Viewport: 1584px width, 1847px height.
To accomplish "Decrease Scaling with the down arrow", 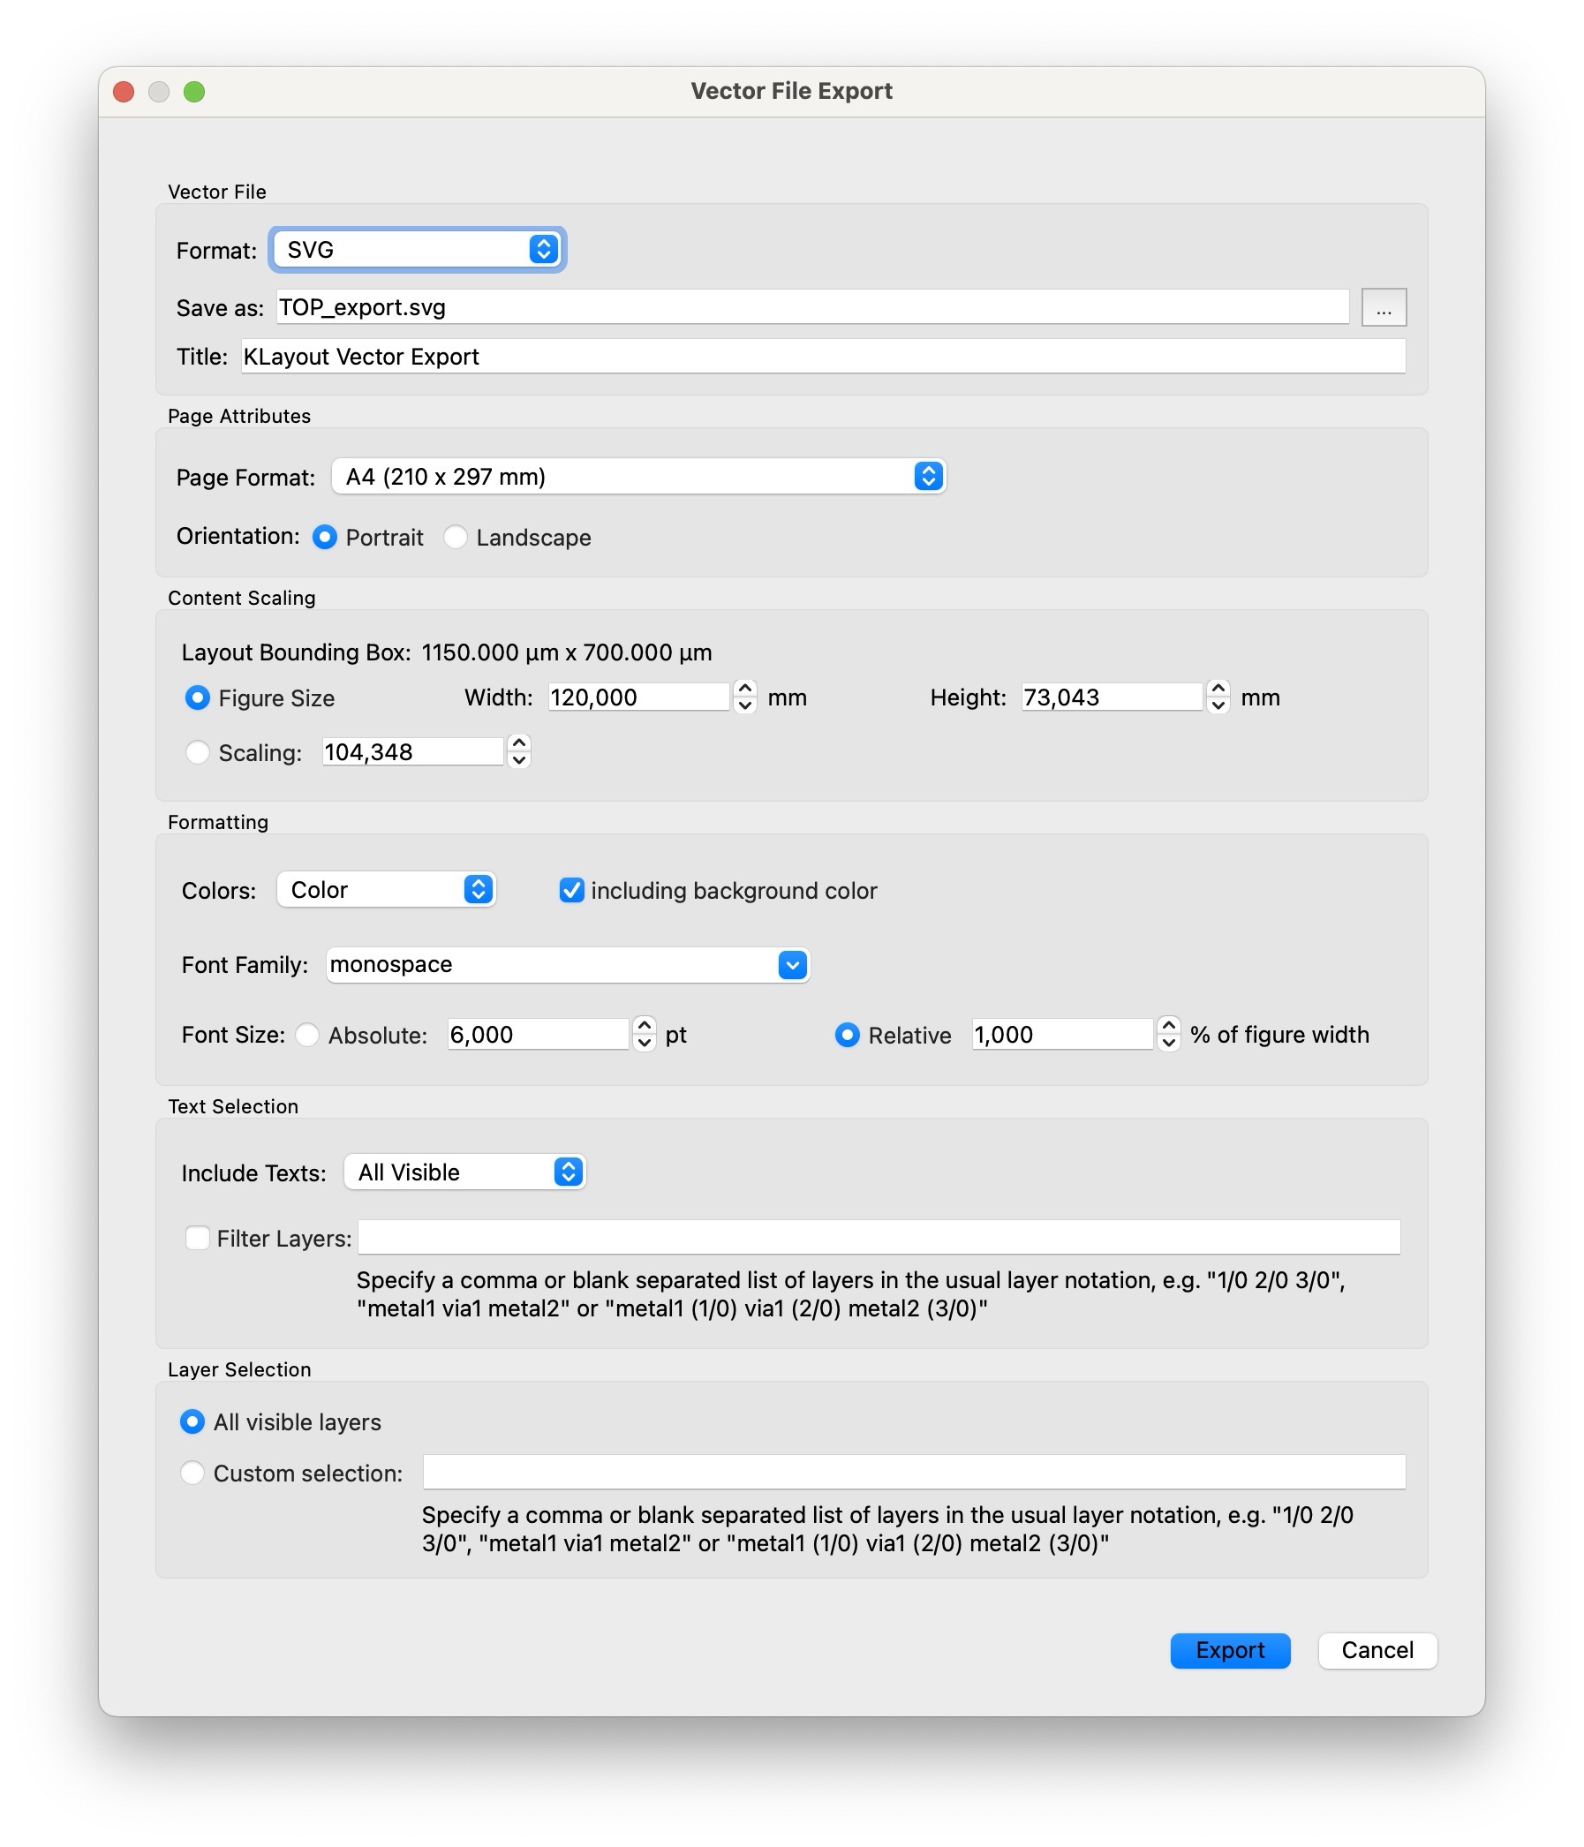I will [519, 760].
